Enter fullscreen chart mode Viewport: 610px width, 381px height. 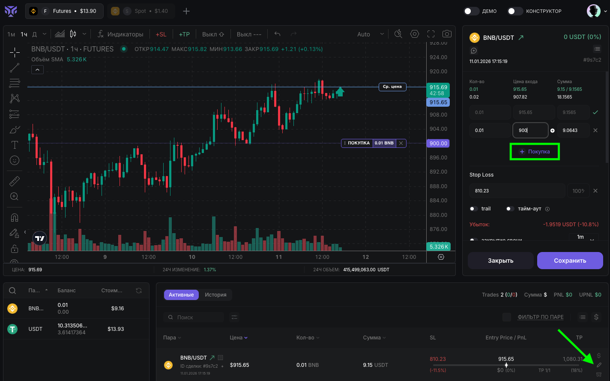(x=431, y=34)
